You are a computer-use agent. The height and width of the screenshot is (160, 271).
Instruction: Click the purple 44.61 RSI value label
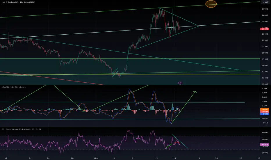265,144
